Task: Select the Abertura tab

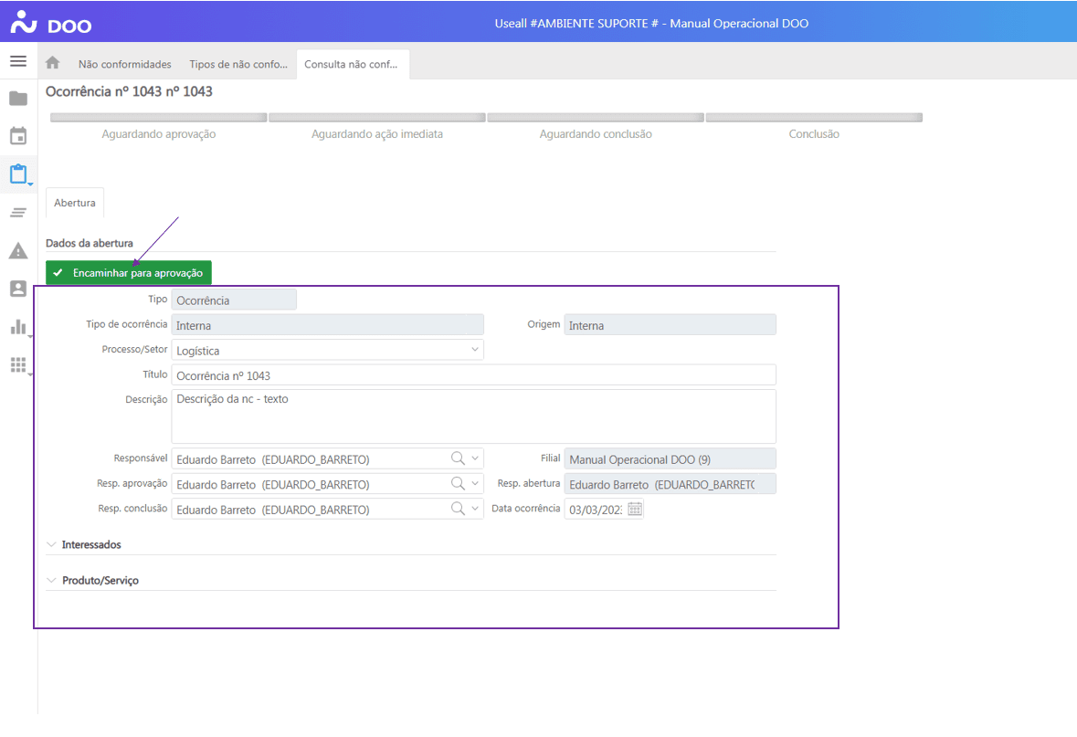Action: 75,203
